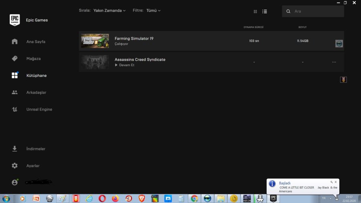Click Farming Simulator 19 title
361x203 pixels.
tap(134, 38)
